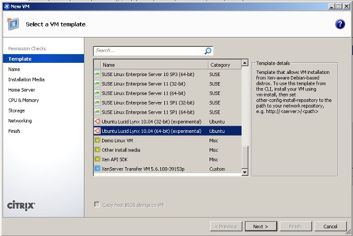This screenshot has width=353, height=236.
Task: Click icon of SUSE Enterprise Server 11 SP1 (32-bit)
Action: [97, 103]
